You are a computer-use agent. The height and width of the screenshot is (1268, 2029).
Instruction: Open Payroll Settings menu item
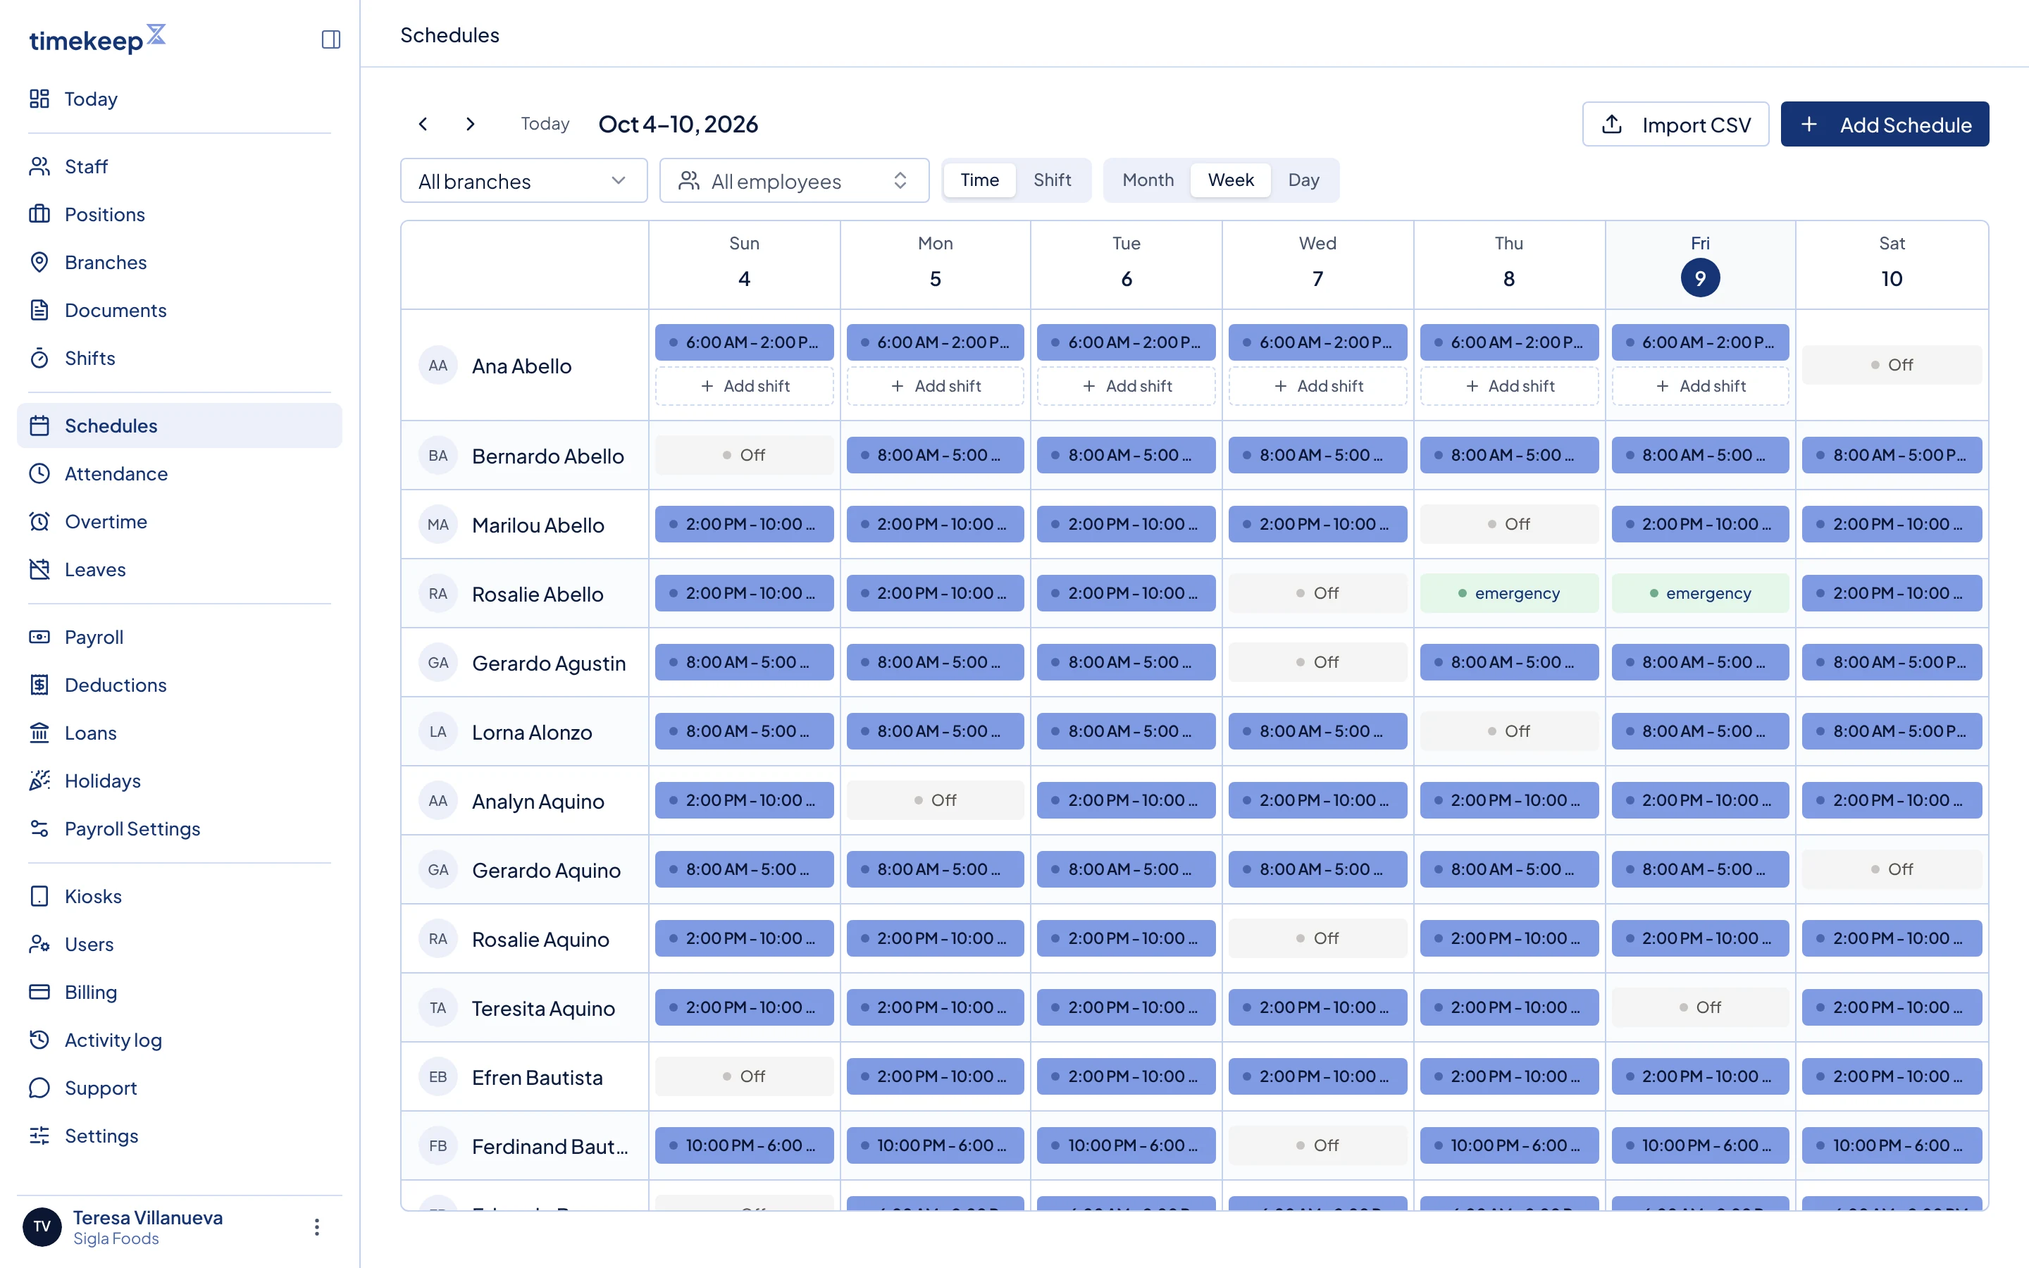(178, 828)
